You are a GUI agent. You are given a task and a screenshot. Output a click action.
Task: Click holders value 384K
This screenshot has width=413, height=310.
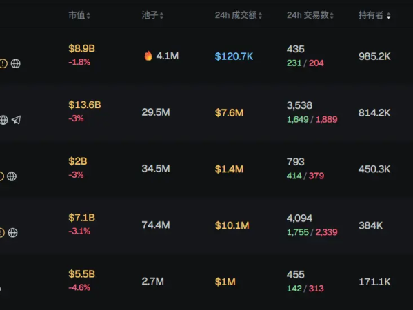point(370,225)
